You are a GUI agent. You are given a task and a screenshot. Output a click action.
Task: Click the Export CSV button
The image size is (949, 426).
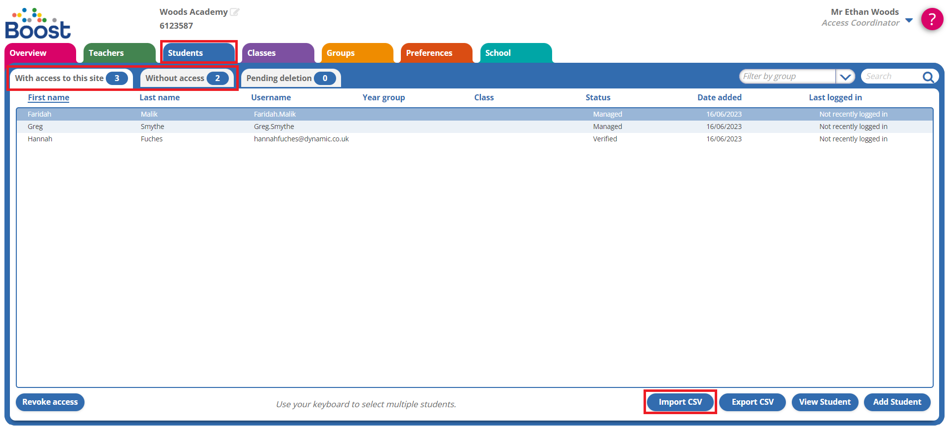[752, 402]
